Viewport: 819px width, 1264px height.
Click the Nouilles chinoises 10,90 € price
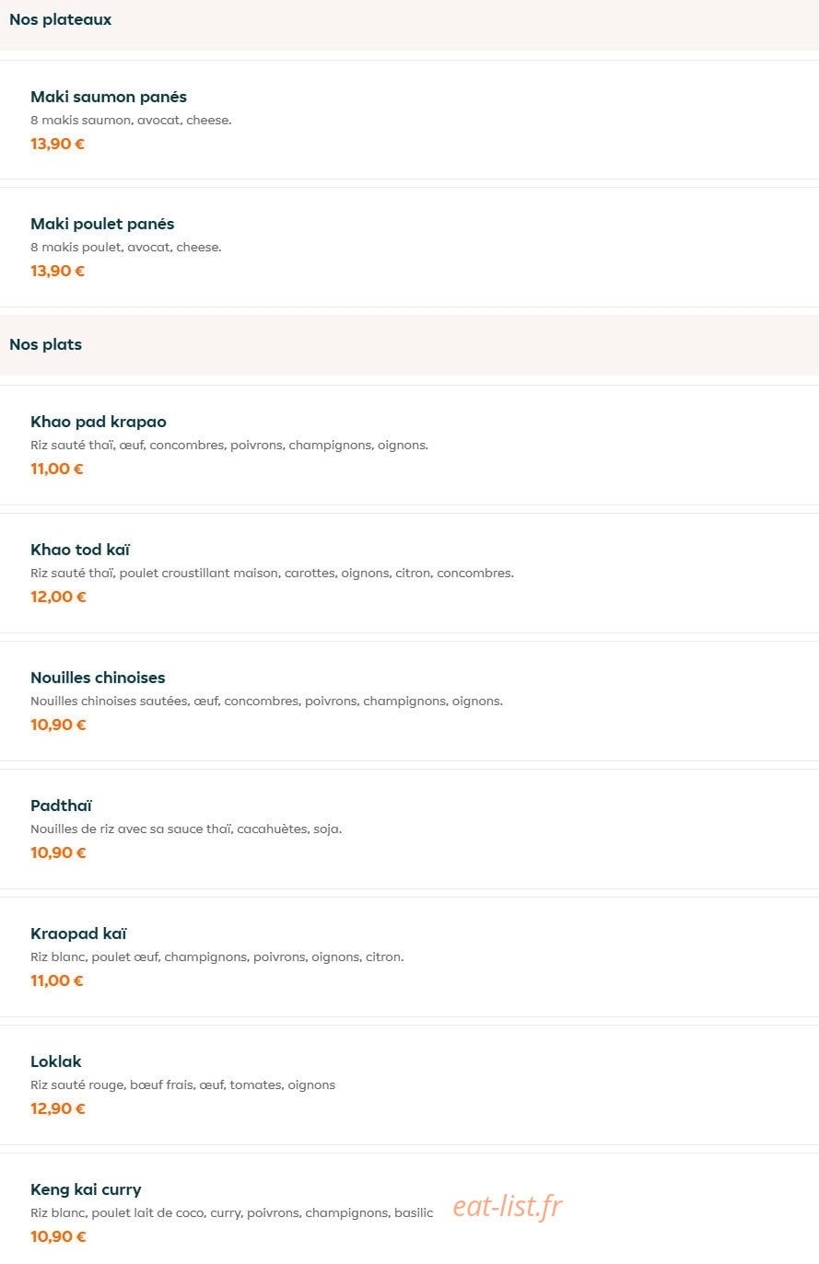pyautogui.click(x=58, y=725)
